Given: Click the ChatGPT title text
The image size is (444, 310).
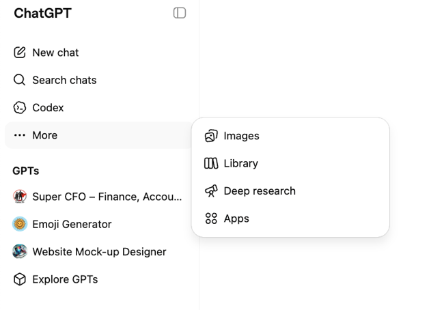Looking at the screenshot, I should [x=43, y=13].
